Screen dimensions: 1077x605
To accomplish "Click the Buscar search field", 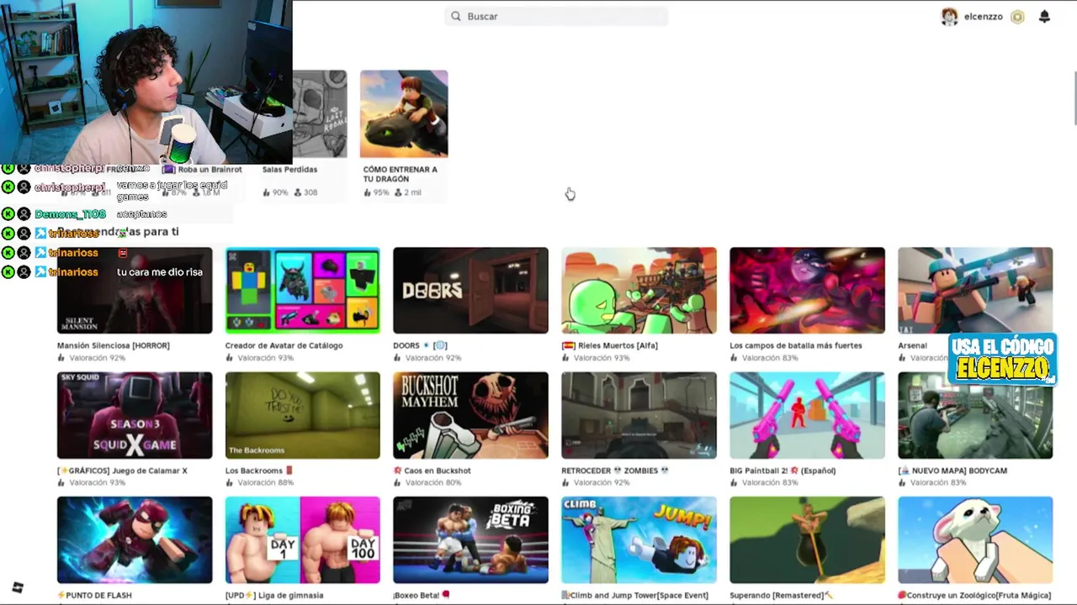I will (556, 16).
